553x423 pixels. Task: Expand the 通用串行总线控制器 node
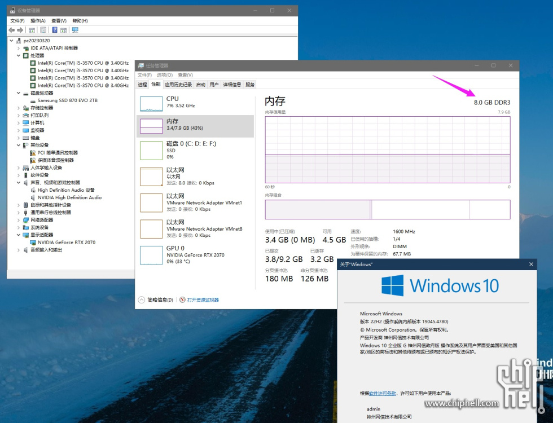coord(18,213)
